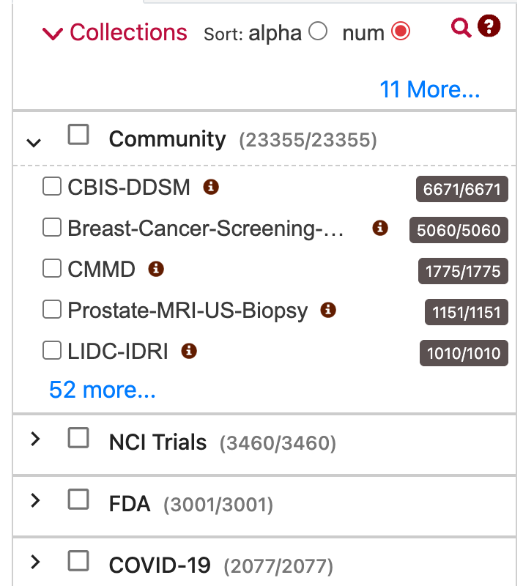Select num sort radio button
523x586 pixels.
[x=401, y=31]
